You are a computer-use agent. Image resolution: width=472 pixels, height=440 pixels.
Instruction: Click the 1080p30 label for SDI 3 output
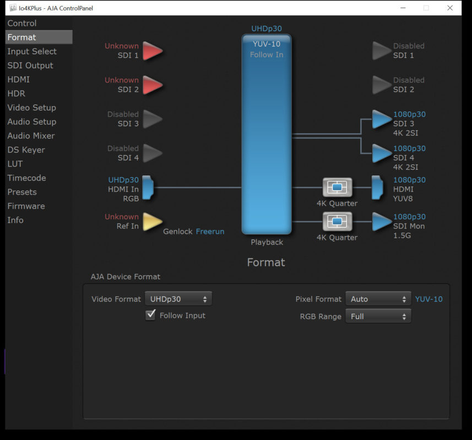[409, 114]
